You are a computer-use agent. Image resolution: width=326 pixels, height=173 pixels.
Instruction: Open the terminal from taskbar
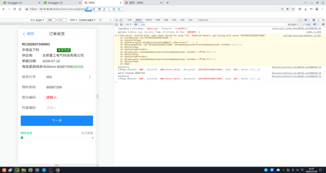[51, 170]
